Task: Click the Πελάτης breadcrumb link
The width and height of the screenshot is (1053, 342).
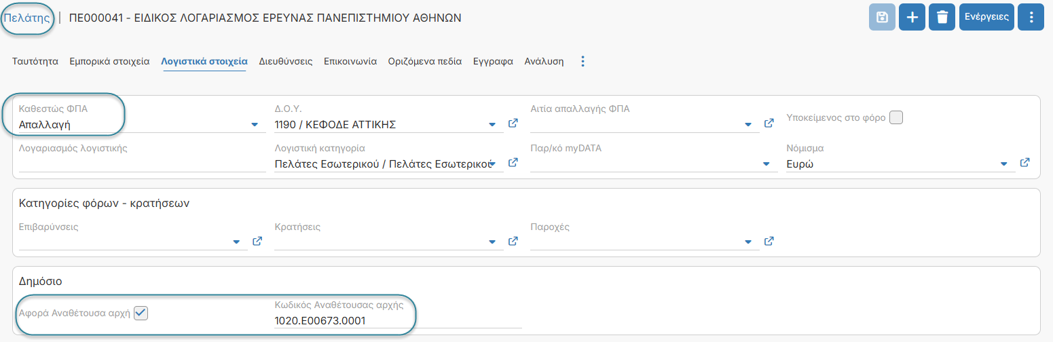Action: click(x=27, y=18)
